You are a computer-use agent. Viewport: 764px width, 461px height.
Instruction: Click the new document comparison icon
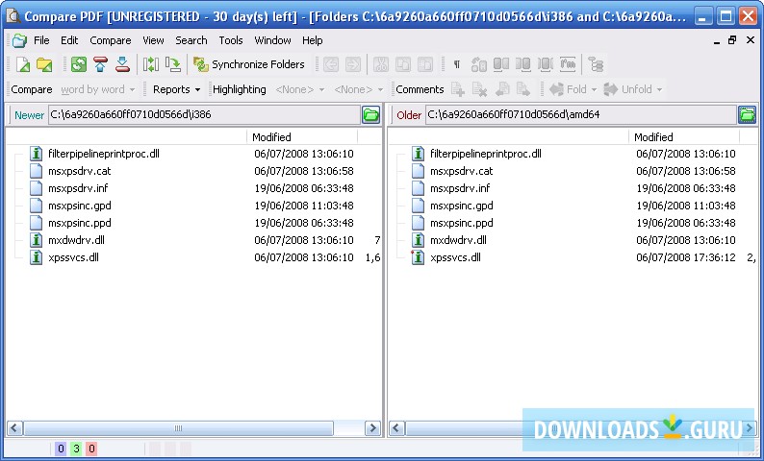pyautogui.click(x=22, y=64)
